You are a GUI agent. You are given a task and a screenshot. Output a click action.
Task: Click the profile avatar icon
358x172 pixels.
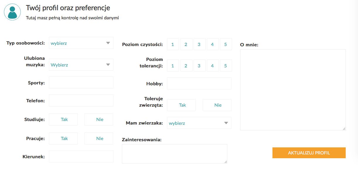(x=12, y=12)
